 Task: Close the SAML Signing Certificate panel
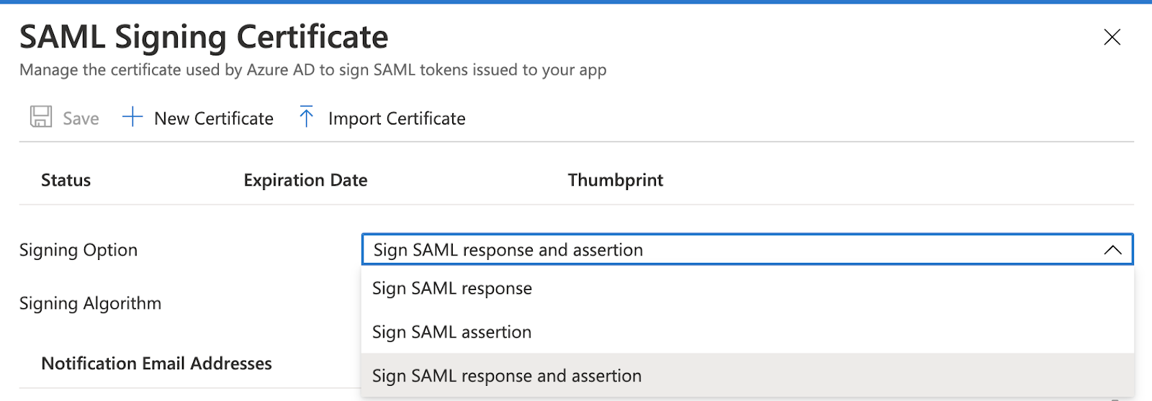1112,37
